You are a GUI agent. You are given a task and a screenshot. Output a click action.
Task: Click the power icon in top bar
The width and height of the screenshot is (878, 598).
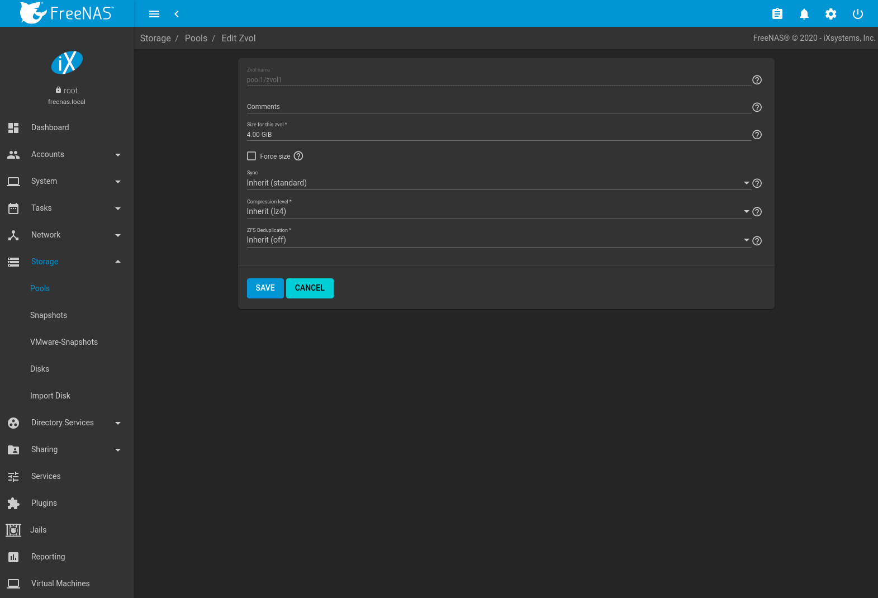click(857, 14)
